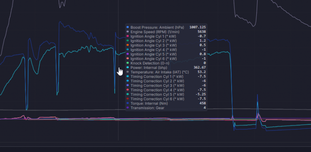Click the cyan dot beside Power: Internal
311x152 pixels.
pos(128,67)
